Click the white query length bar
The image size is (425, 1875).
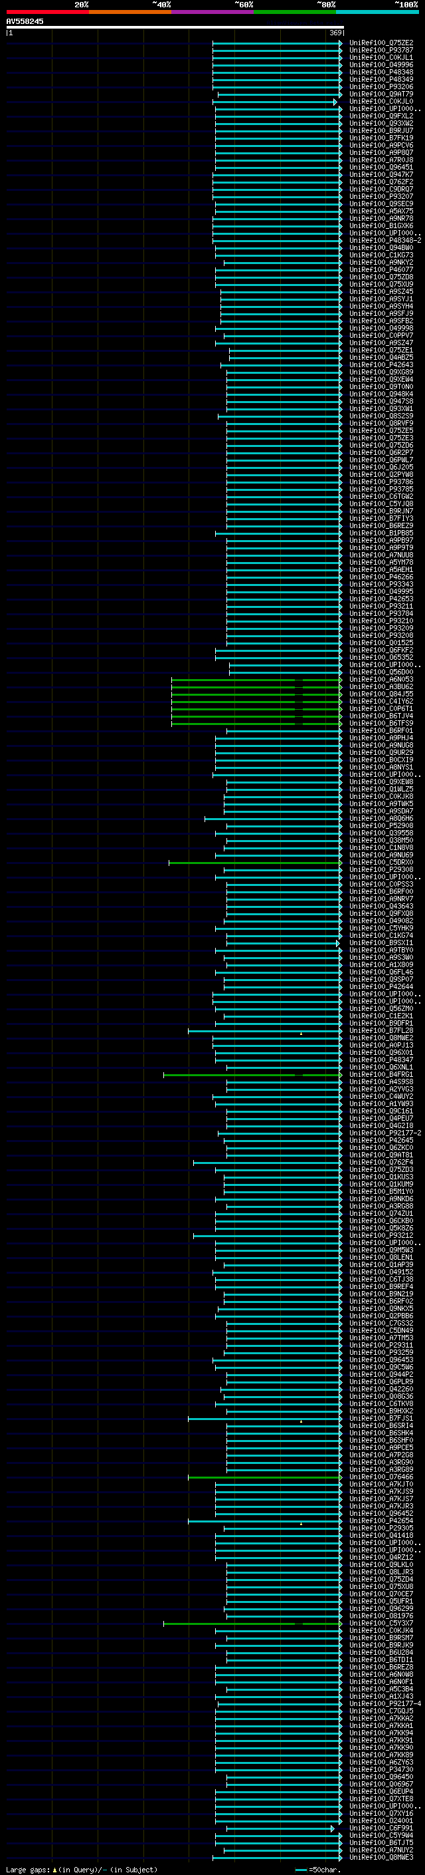point(175,27)
